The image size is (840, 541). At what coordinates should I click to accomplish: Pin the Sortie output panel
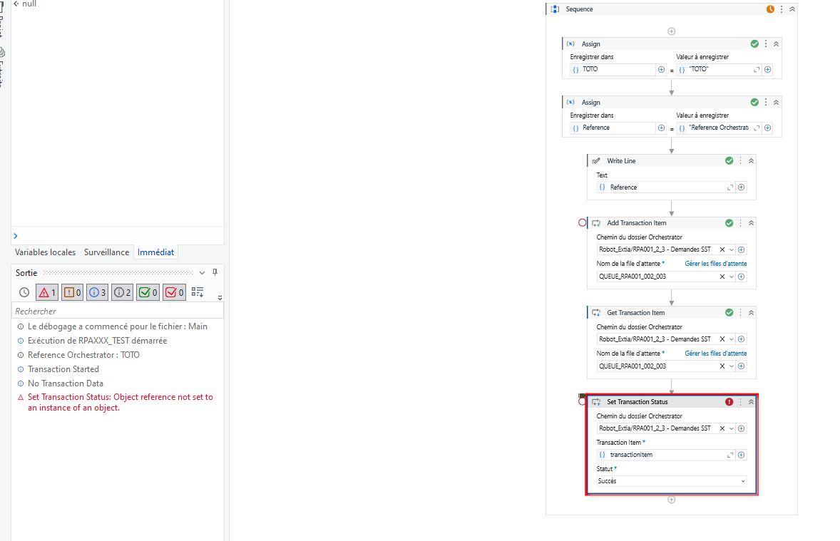coord(215,272)
